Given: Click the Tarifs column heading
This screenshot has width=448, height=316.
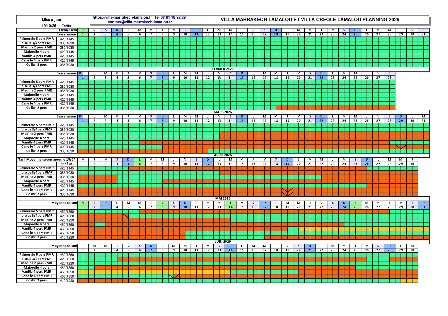Looking at the screenshot, I should coord(66,26).
